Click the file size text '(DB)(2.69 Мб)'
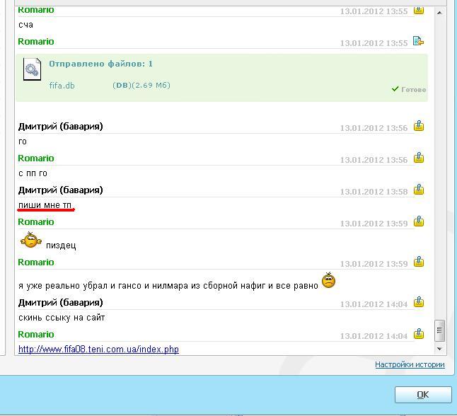Viewport: 457px width, 416px height. 141,86
